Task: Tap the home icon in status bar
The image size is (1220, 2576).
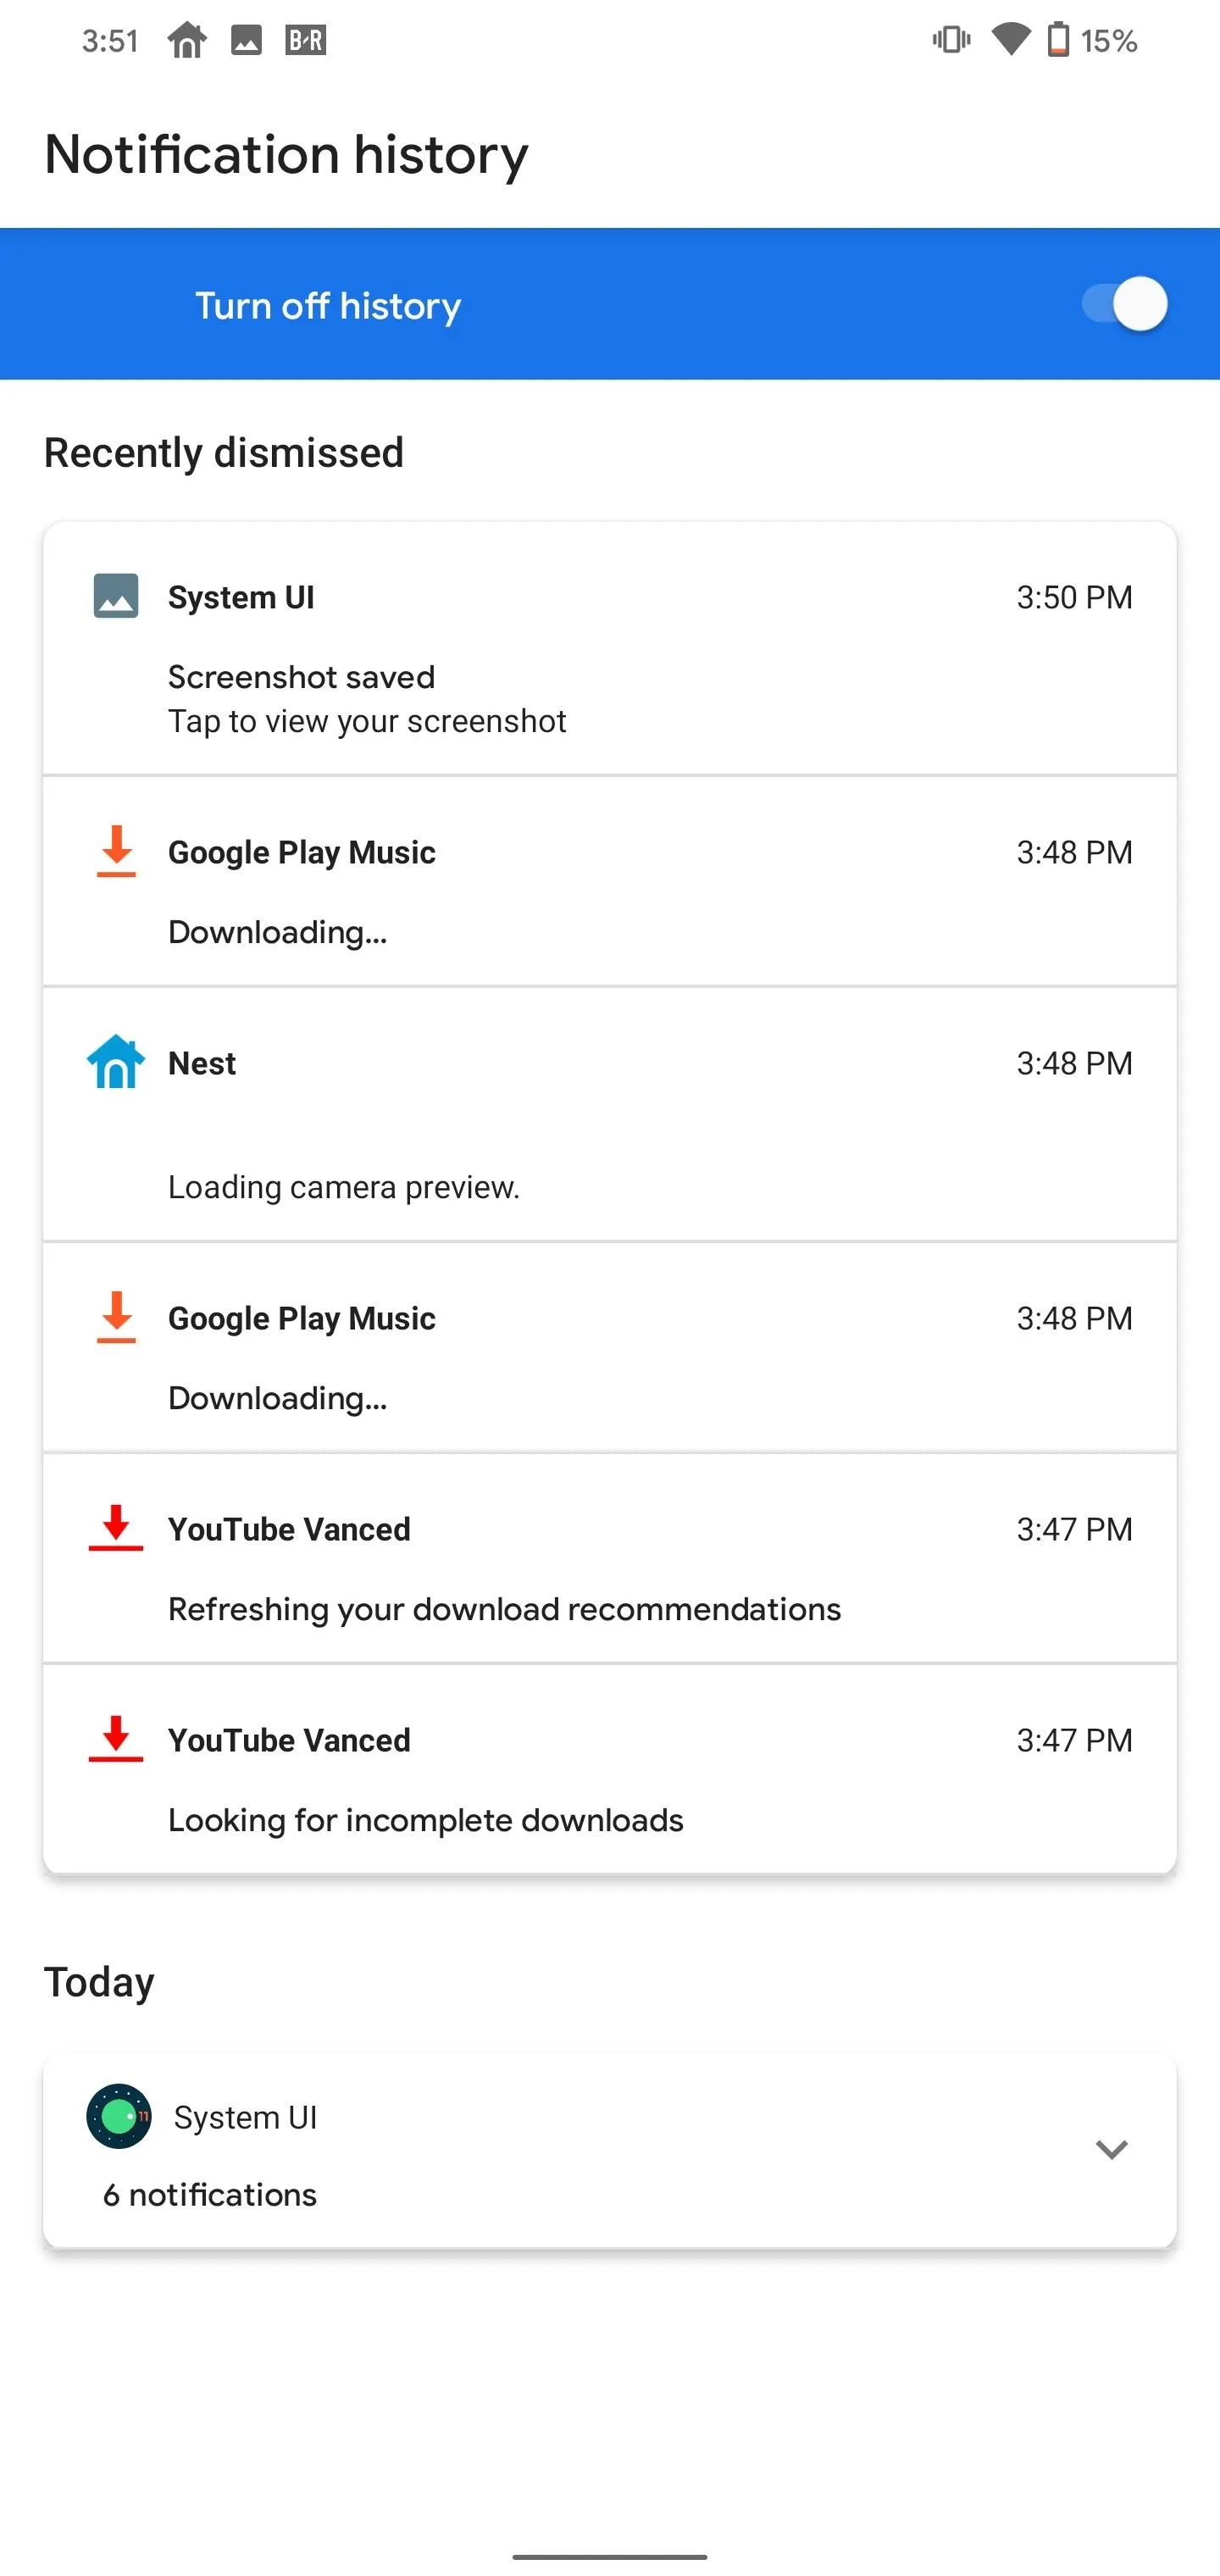Action: click(x=187, y=41)
